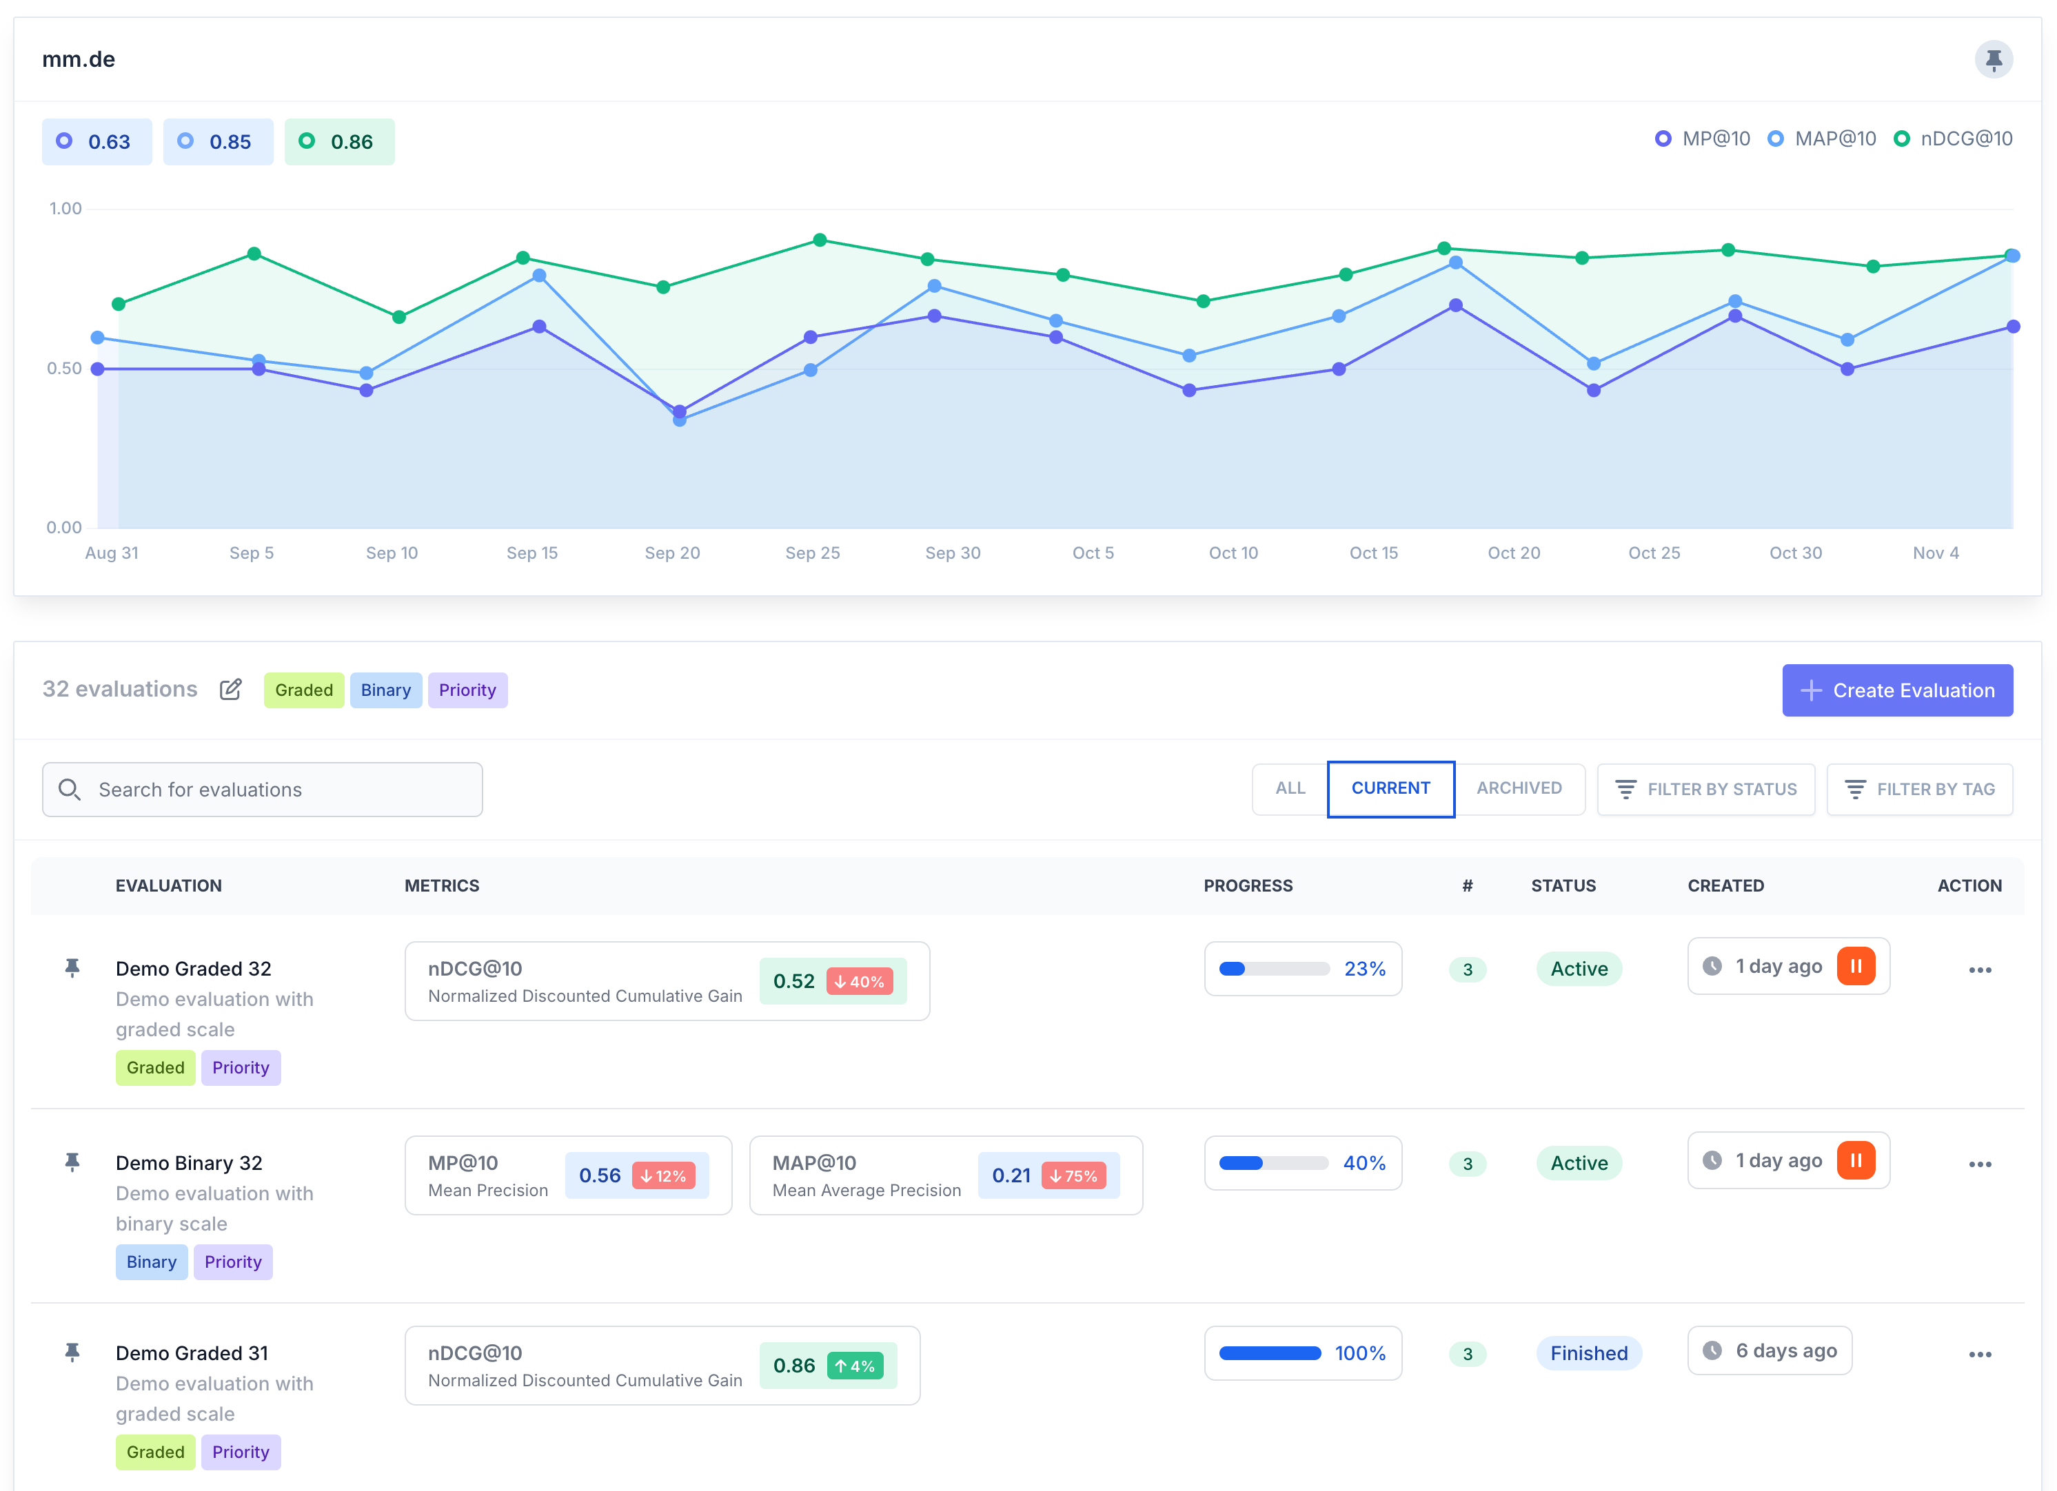Click the Create Evaluation button
This screenshot has height=1491, width=2057.
pos(1896,690)
